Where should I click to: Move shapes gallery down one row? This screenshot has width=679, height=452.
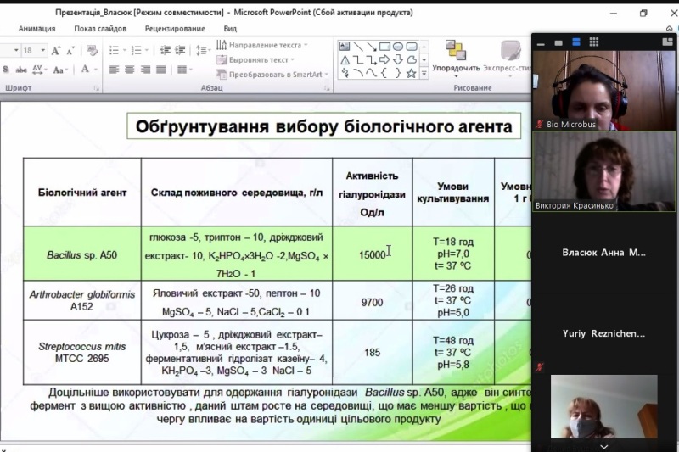[424, 60]
